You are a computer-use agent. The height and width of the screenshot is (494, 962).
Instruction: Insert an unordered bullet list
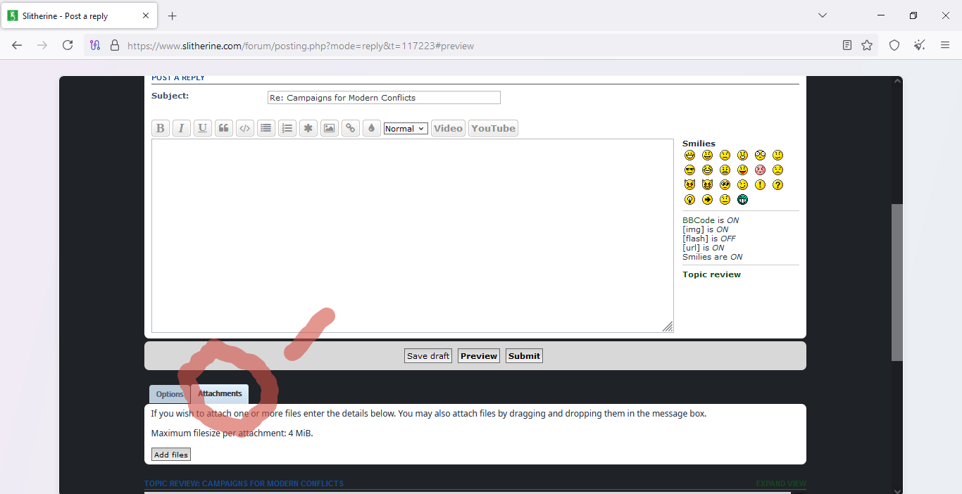pos(266,128)
